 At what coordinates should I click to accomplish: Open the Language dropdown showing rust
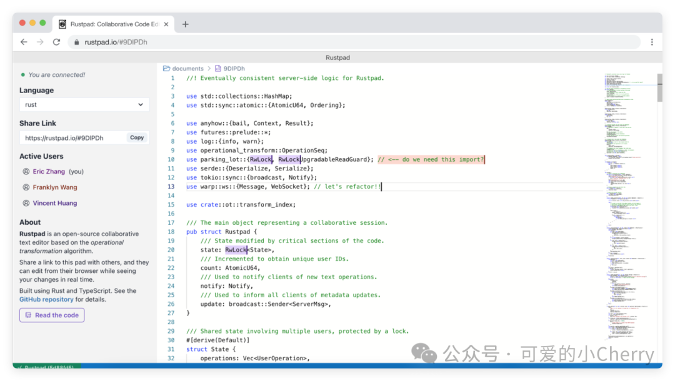coord(84,104)
